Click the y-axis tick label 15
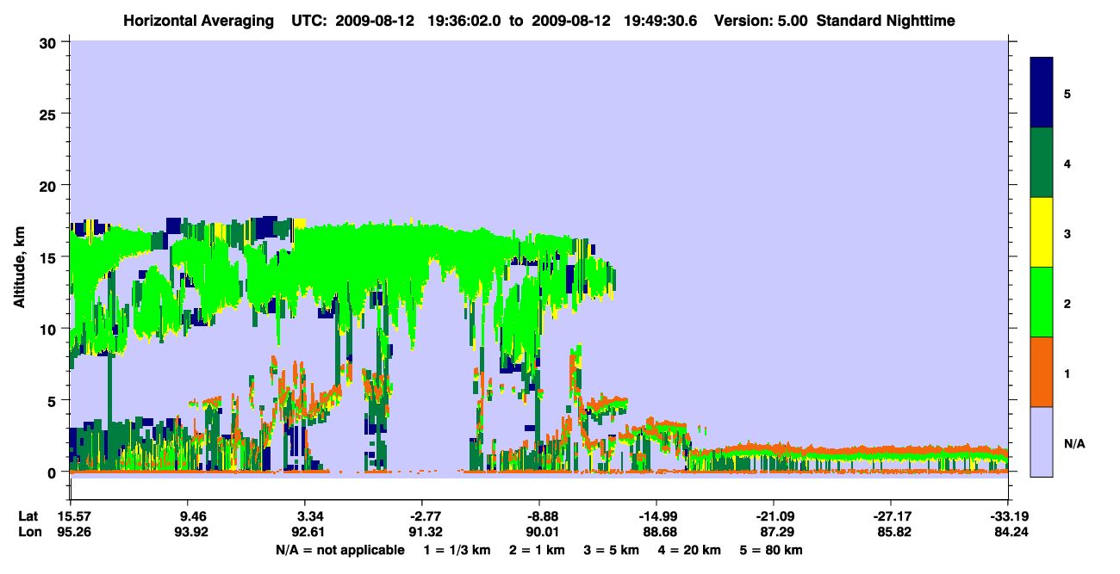This screenshot has width=1120, height=574. click(x=50, y=257)
